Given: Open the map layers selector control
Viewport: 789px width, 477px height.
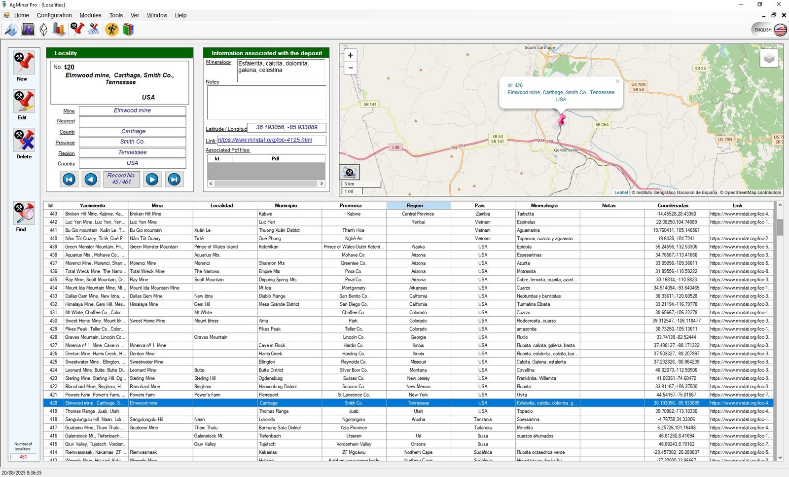Looking at the screenshot, I should 769,59.
